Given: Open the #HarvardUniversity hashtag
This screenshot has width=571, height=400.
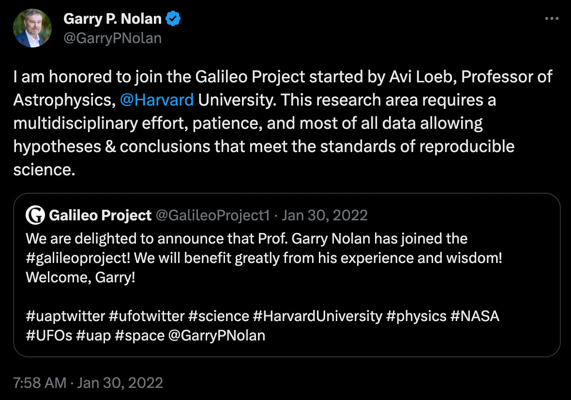Looking at the screenshot, I should (317, 316).
